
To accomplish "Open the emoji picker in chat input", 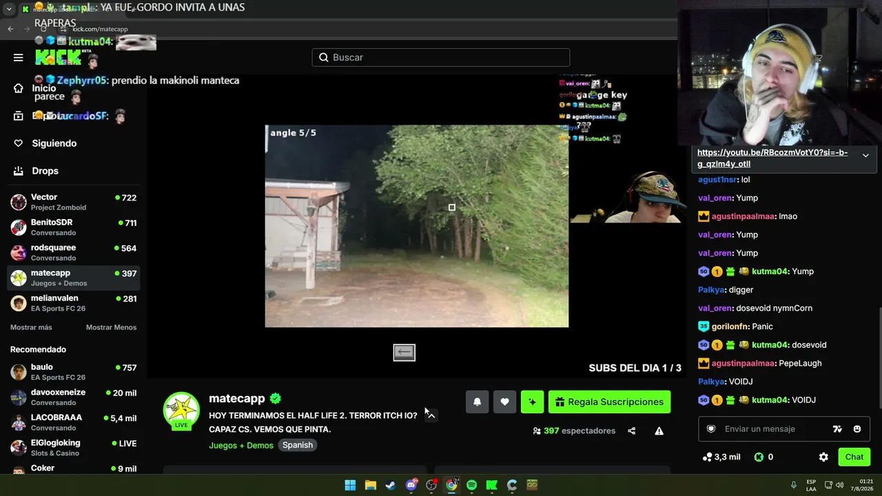I will (x=857, y=428).
